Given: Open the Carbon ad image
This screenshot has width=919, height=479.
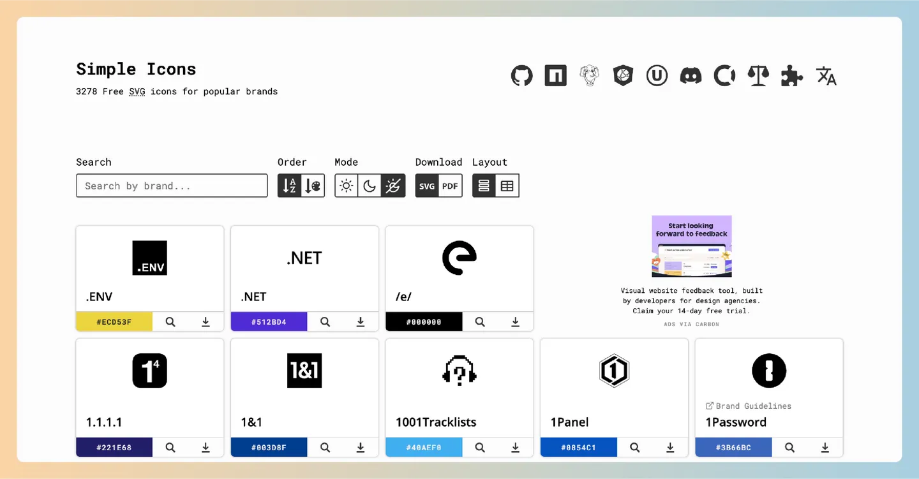Looking at the screenshot, I should [x=692, y=246].
